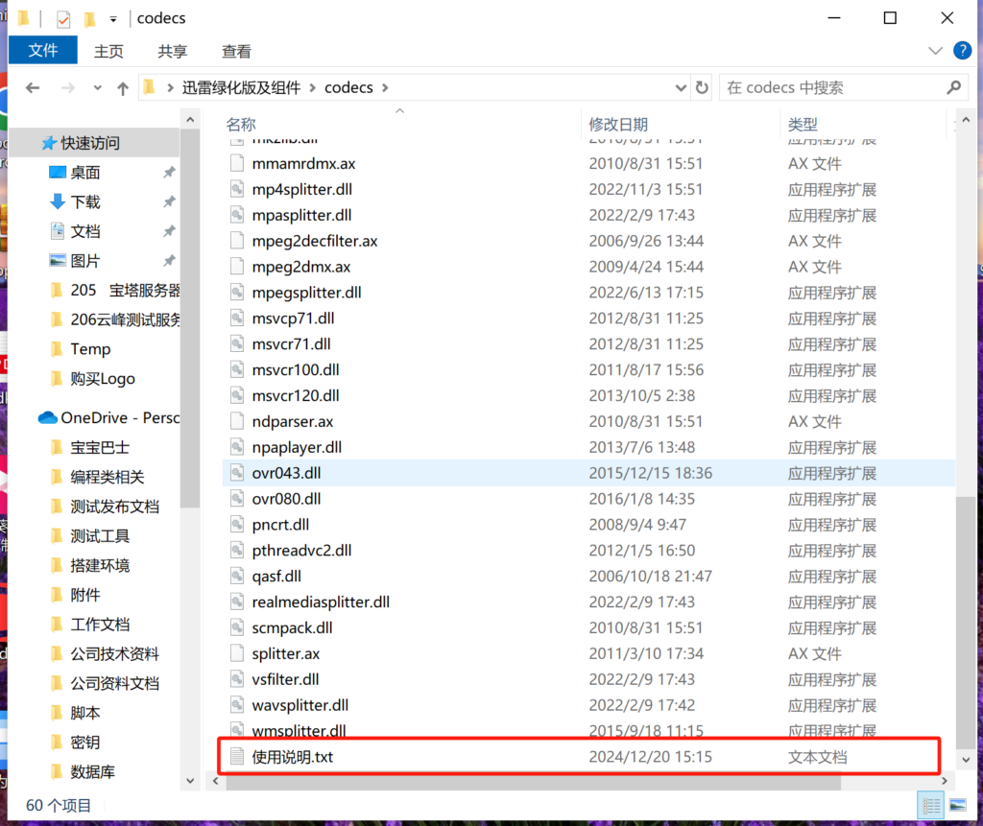Click the Help question mark icon
This screenshot has width=983, height=826.
pyautogui.click(x=961, y=51)
